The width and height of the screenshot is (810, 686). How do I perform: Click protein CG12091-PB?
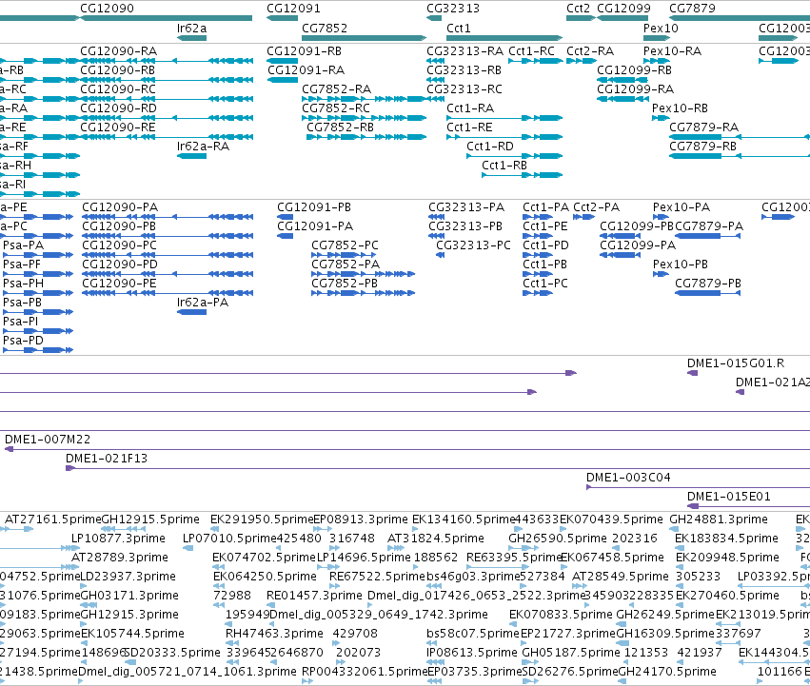(286, 217)
